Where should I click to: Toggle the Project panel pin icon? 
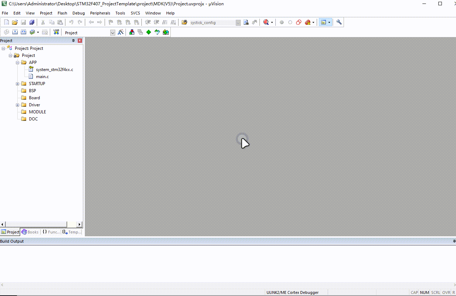[74, 41]
